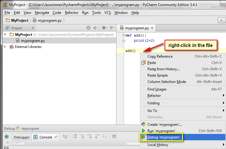
Task: Open the run configuration dropdown at top right
Action: (221, 21)
